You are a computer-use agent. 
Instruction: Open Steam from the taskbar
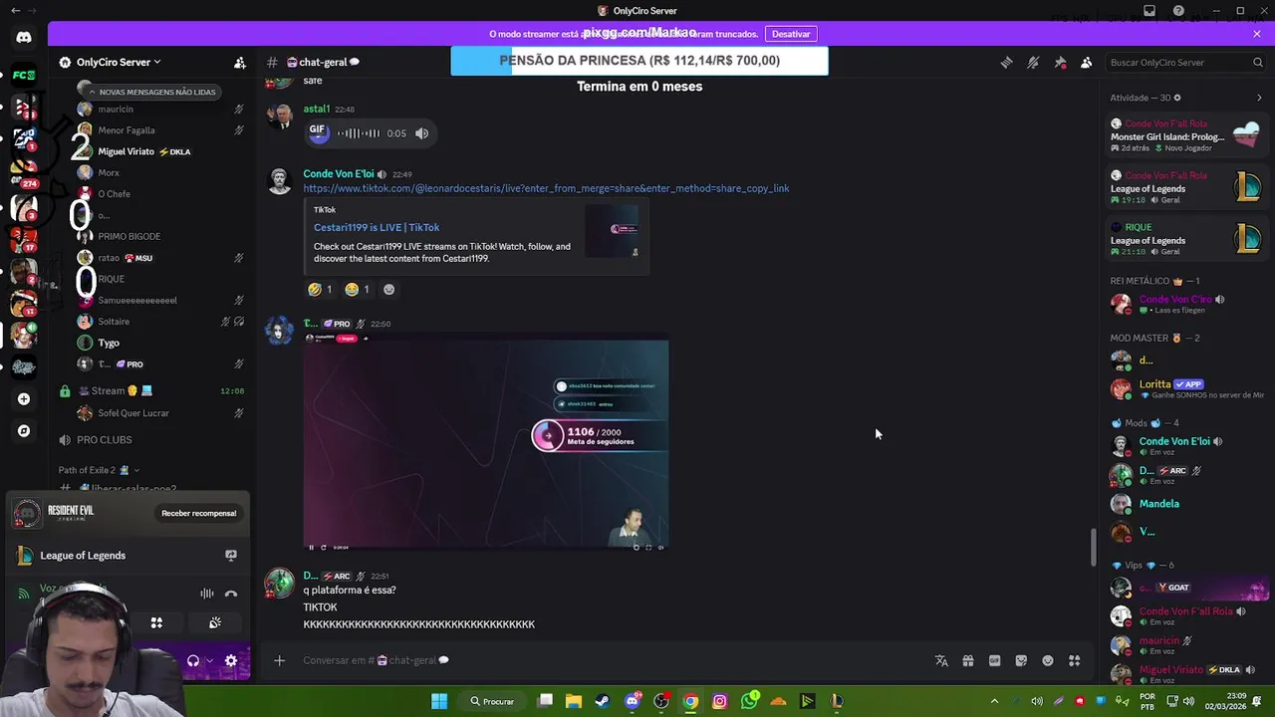coord(603,701)
